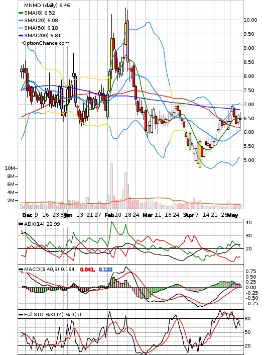Viewport: 264px width, 355px height.
Task: Click the SMA(20) blue legend swatch
Action: tap(21, 21)
